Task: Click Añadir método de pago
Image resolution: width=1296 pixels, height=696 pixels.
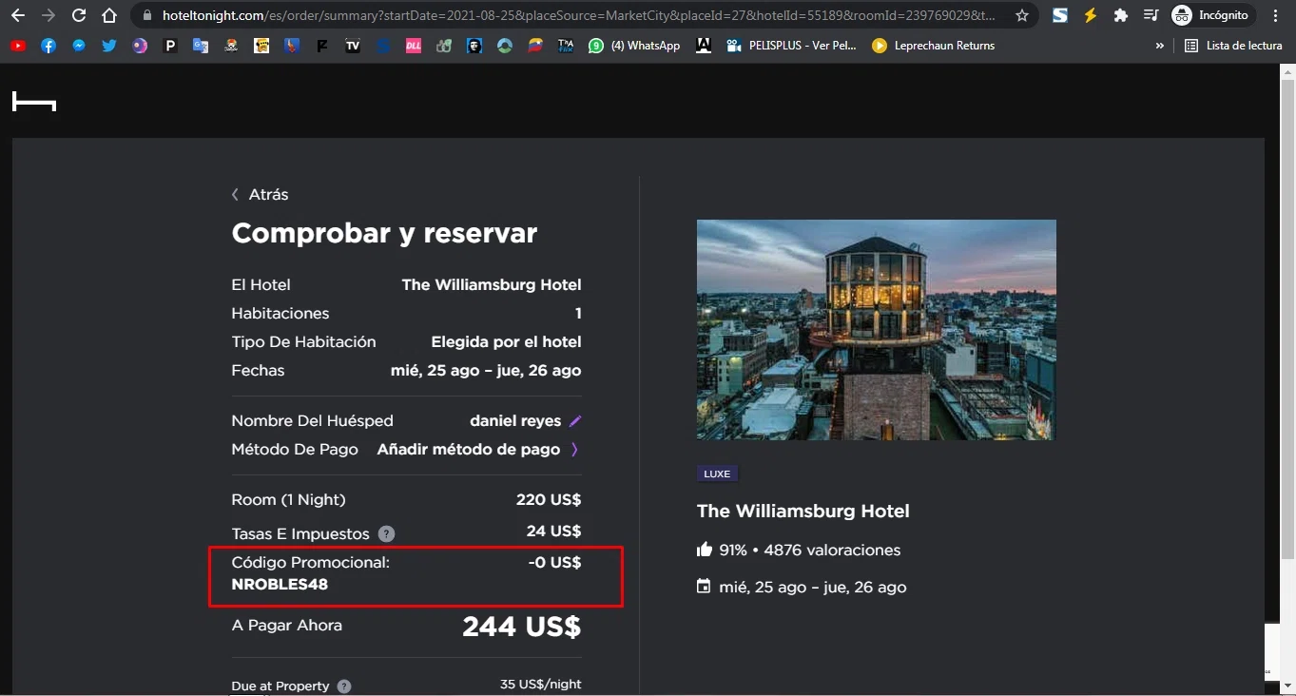Action: click(x=468, y=449)
